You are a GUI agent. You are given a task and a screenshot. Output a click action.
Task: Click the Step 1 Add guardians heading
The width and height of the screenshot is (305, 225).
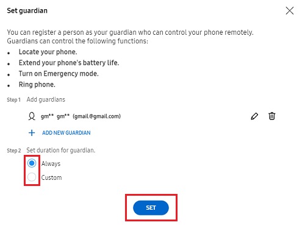[36, 99]
